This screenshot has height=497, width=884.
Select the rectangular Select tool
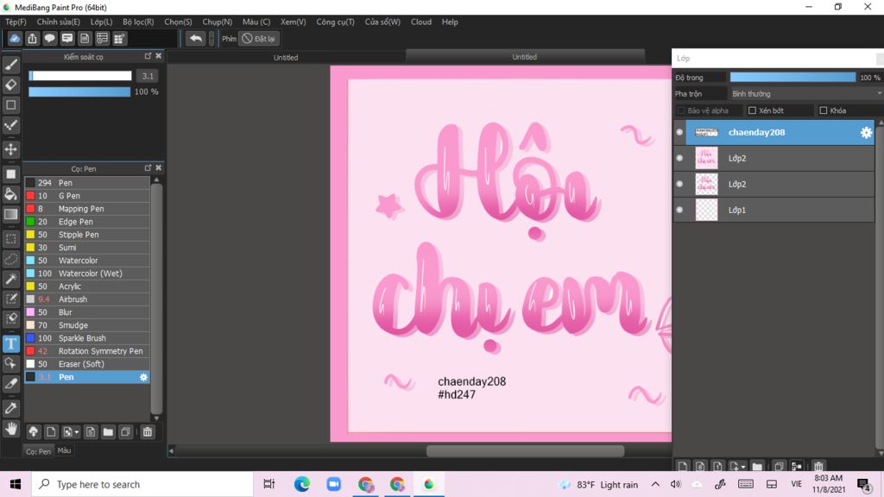(x=10, y=239)
